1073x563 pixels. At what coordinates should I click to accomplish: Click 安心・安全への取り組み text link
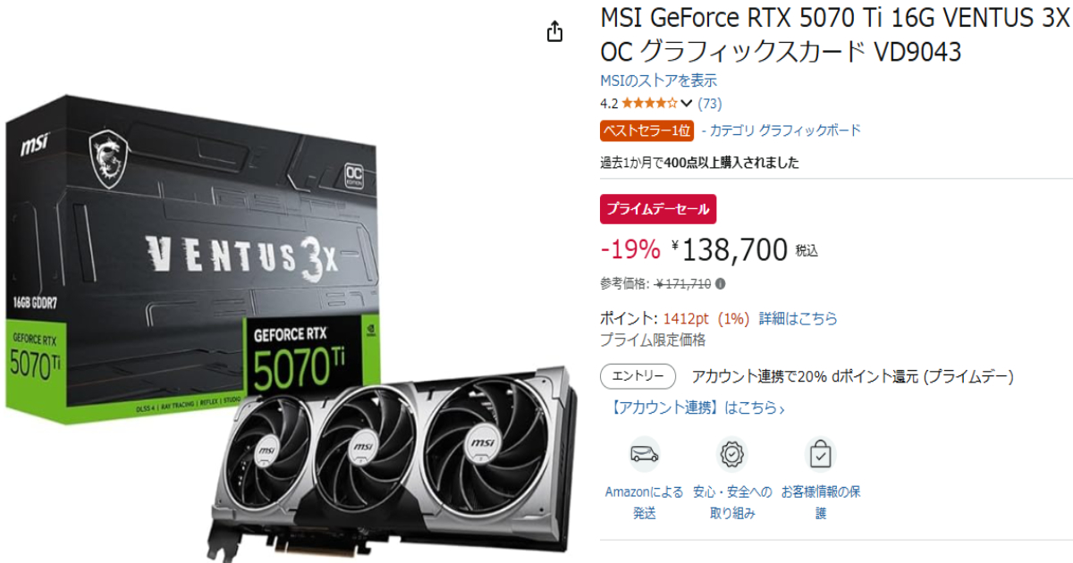click(x=732, y=502)
